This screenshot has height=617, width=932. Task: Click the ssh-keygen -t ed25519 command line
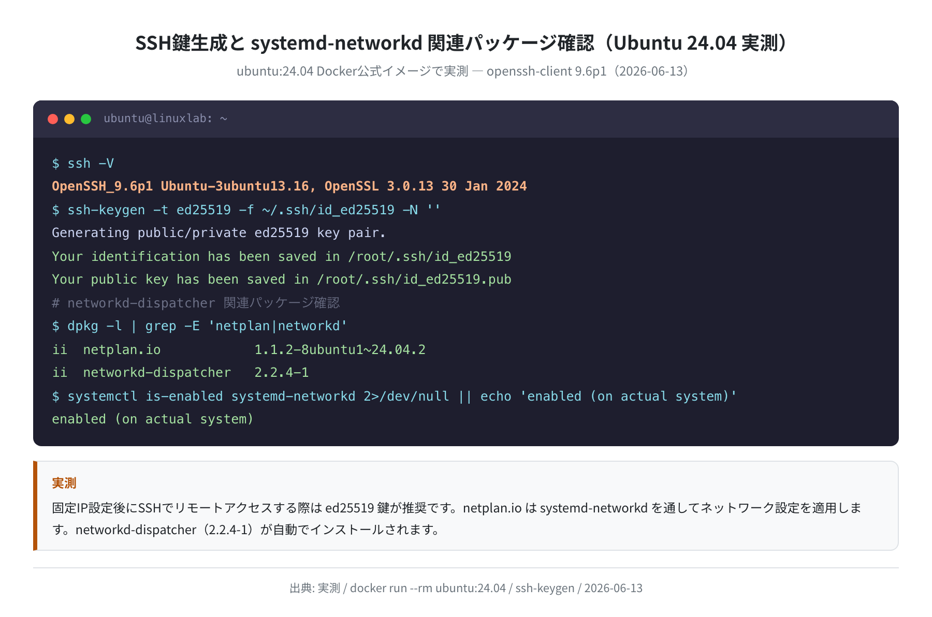pyautogui.click(x=246, y=210)
